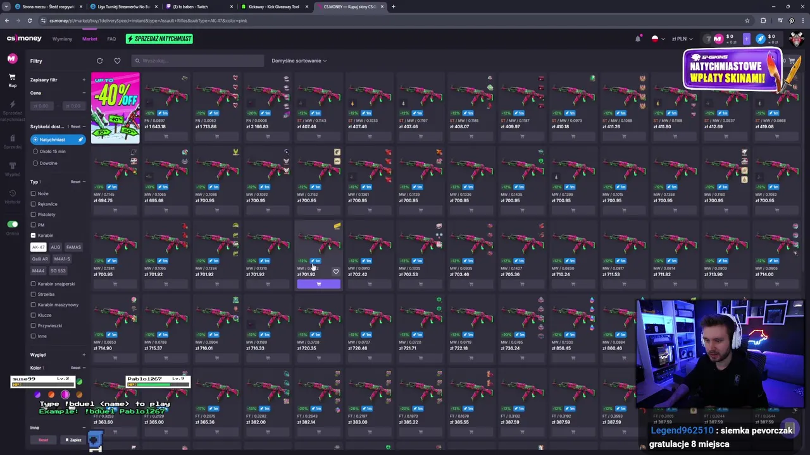
Task: Select the AUG weapon chip
Action: coord(55,247)
